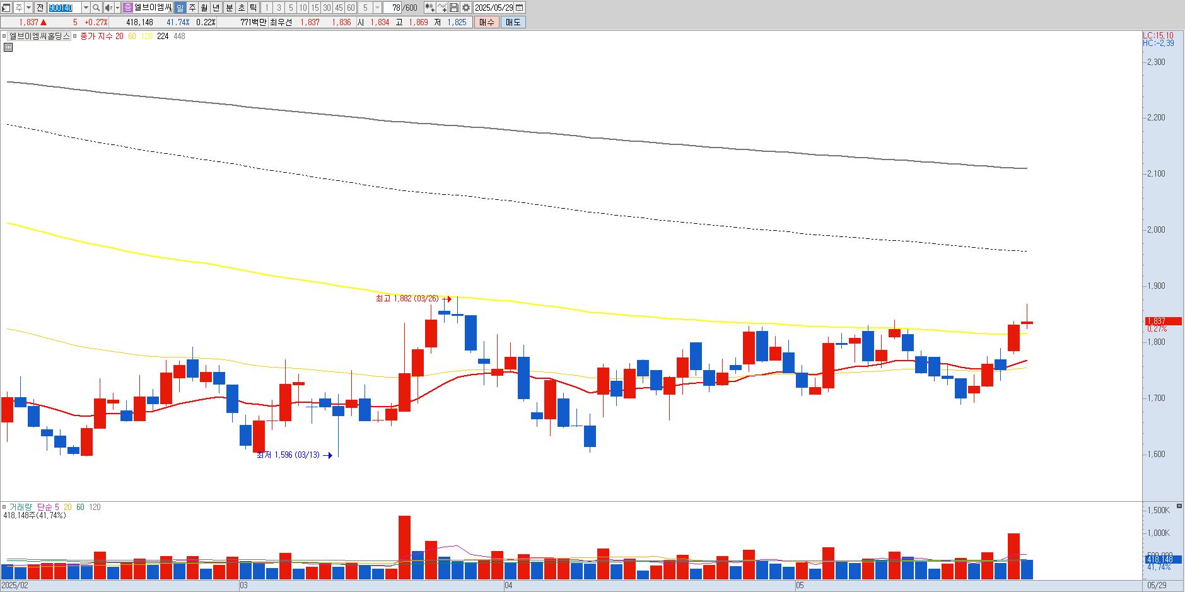
Task: Click the 전 button beside code field
Action: point(40,8)
